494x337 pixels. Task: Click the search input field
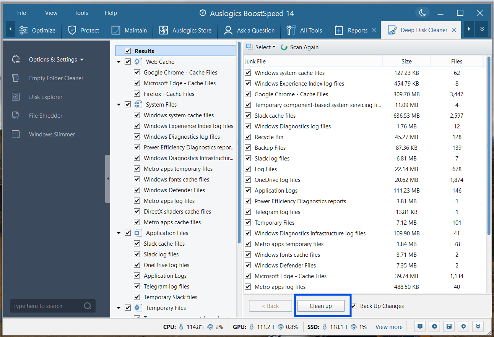[46, 306]
